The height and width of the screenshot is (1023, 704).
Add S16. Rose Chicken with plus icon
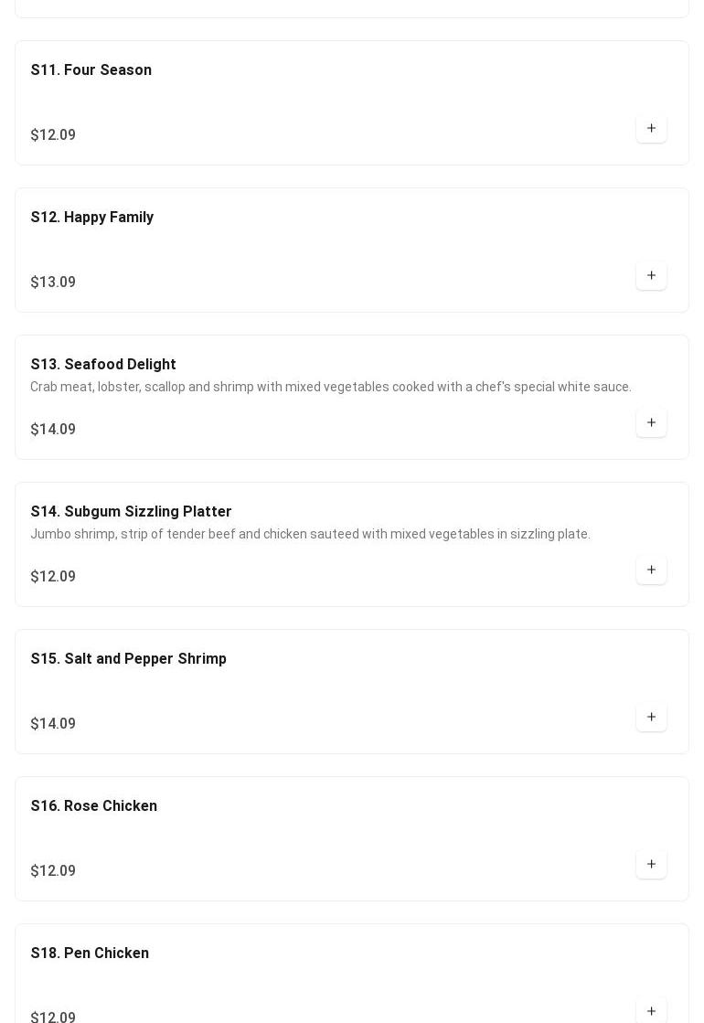coord(651,864)
